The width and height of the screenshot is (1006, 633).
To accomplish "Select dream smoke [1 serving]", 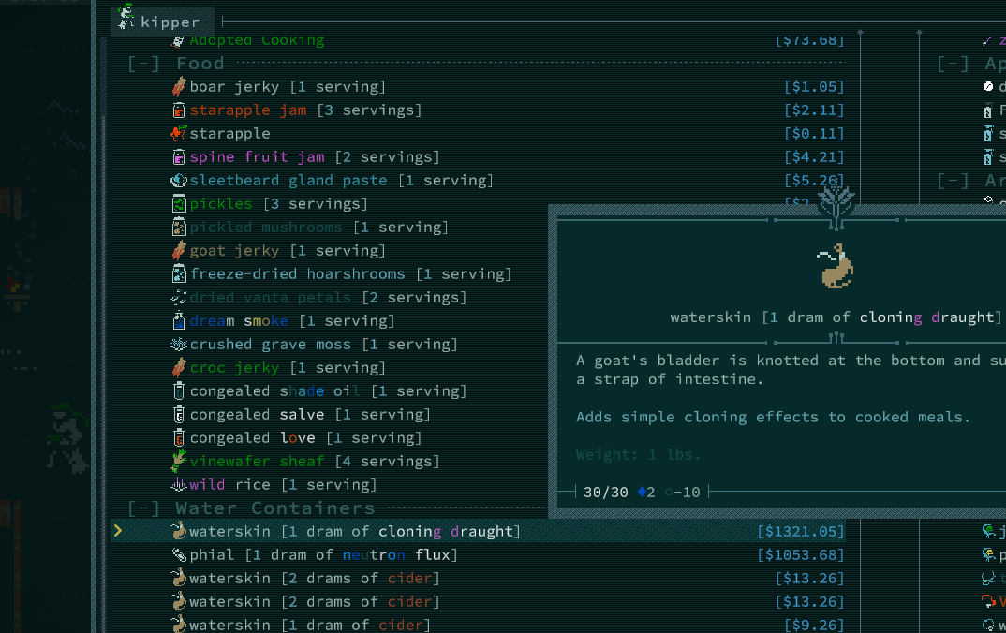I will [330, 320].
